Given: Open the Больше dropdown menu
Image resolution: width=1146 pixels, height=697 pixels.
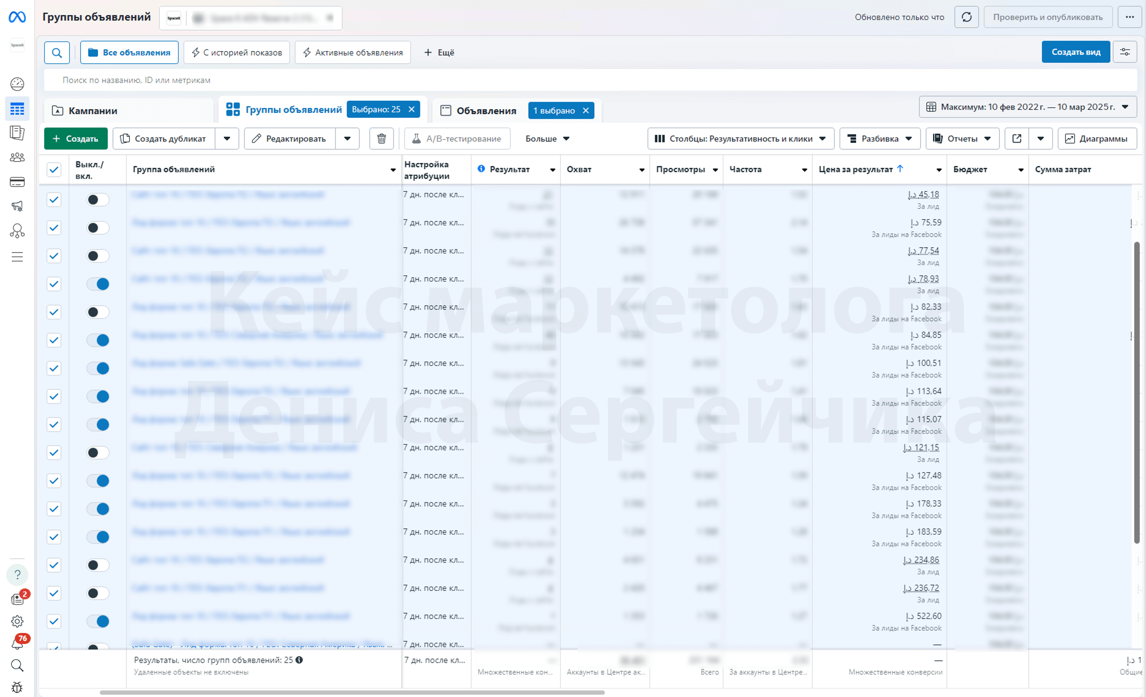Looking at the screenshot, I should pos(547,138).
